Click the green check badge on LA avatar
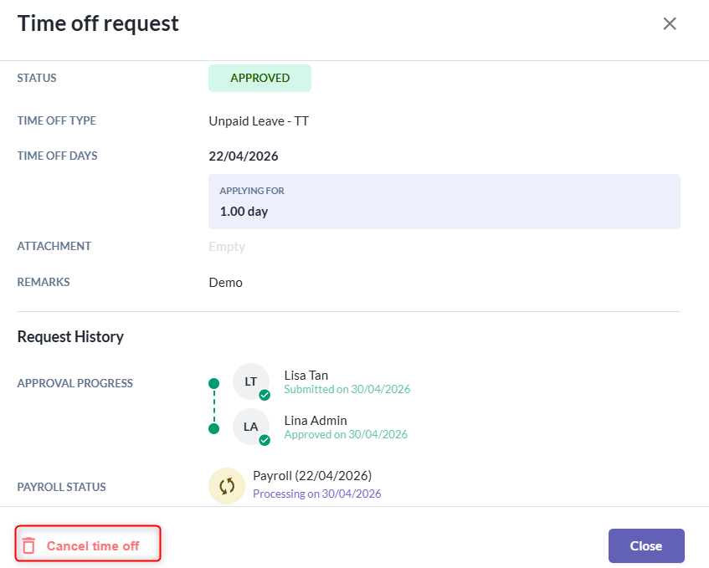Screen dimensions: 709x568 click(265, 440)
